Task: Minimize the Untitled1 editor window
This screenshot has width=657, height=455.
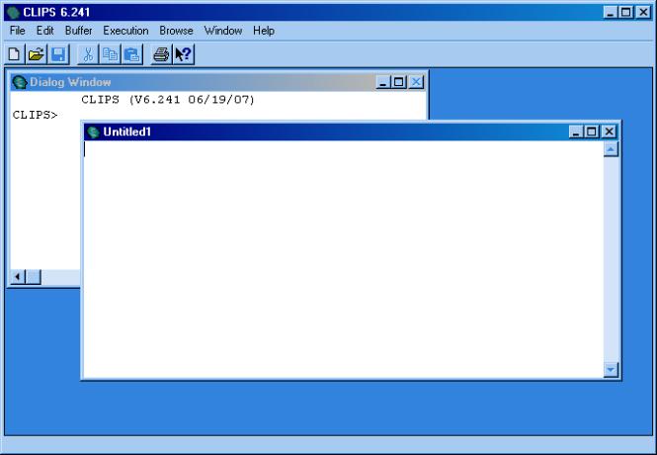Action: point(576,132)
